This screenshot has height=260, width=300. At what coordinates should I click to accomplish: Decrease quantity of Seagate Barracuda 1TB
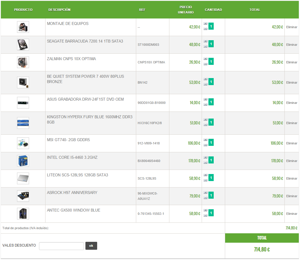coord(205,46)
